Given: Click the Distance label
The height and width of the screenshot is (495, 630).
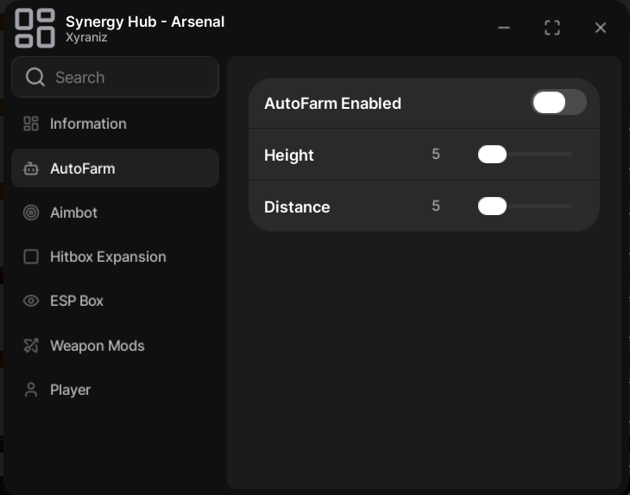Looking at the screenshot, I should pyautogui.click(x=297, y=207).
